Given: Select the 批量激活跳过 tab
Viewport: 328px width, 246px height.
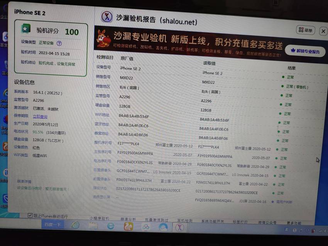Looking at the screenshot, I should (x=157, y=220).
